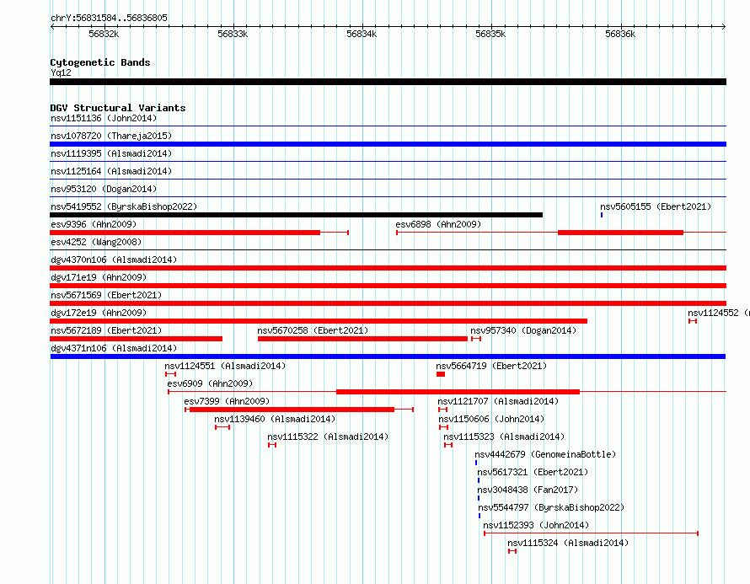Click the 56832k ruler tick label
This screenshot has width=750, height=584.
[x=104, y=34]
